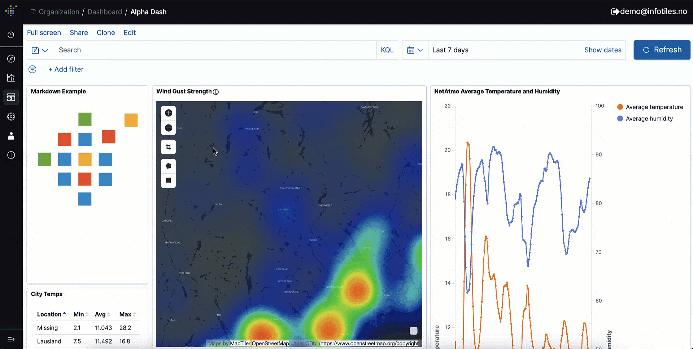Open the Visualize chart icon in sidebar
This screenshot has height=349, width=693.
(x=11, y=78)
